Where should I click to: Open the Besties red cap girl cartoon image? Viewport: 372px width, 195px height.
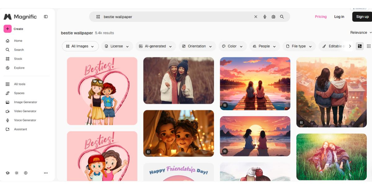coord(102,156)
